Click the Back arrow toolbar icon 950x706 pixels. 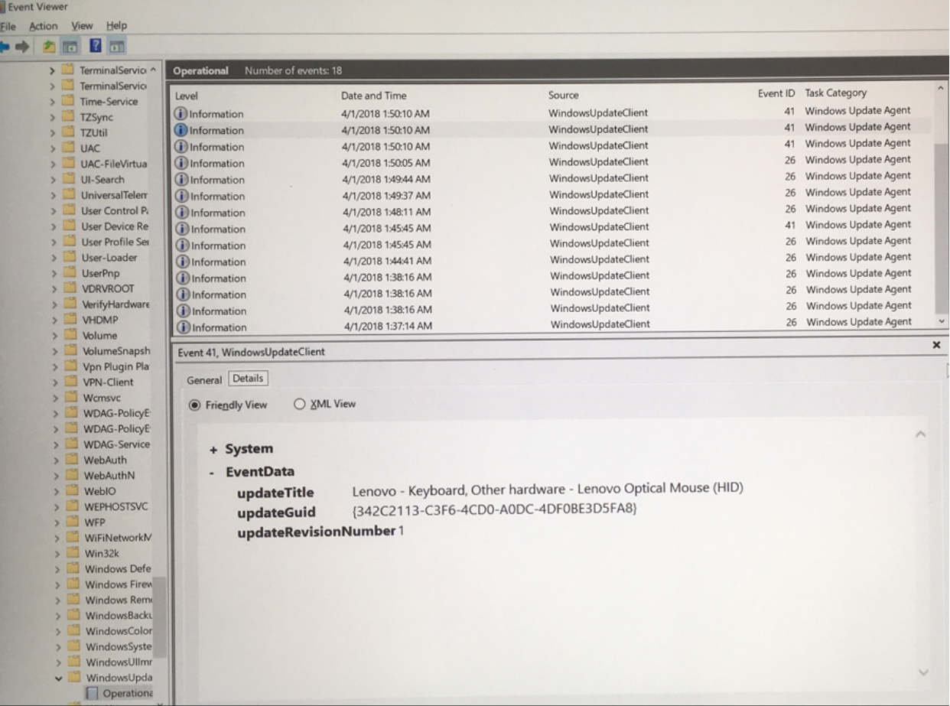click(5, 47)
